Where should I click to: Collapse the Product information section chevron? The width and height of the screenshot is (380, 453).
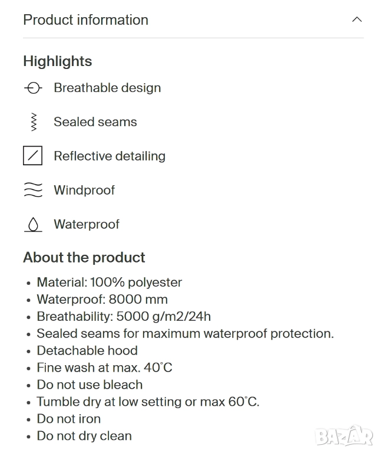pos(356,19)
